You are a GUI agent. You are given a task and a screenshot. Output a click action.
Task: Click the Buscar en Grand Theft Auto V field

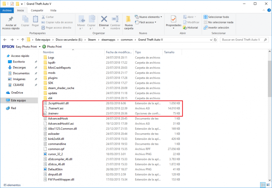point(244,40)
